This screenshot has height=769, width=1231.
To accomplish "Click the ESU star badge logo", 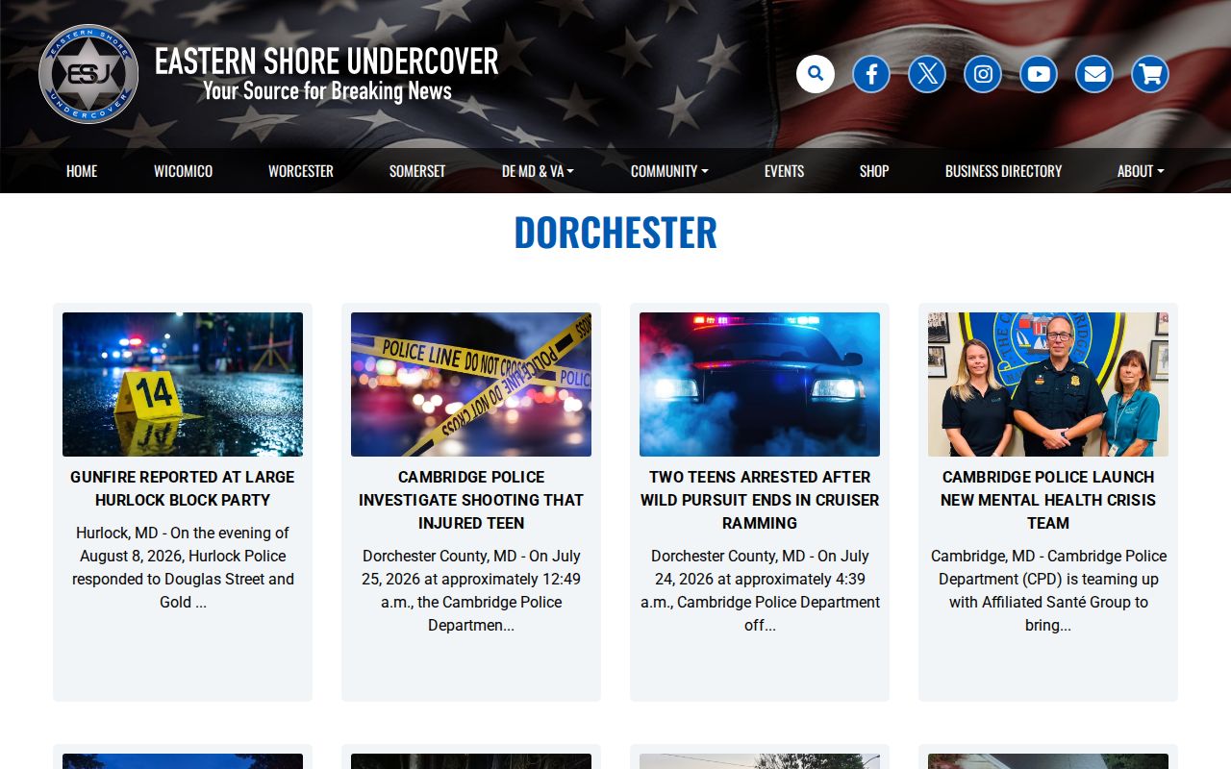I will (x=88, y=74).
